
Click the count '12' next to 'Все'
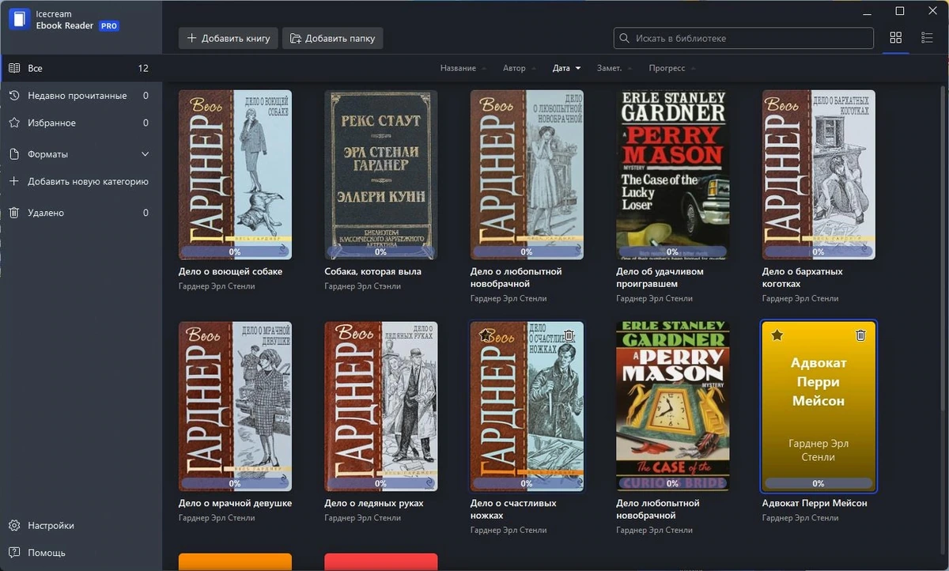tap(143, 68)
